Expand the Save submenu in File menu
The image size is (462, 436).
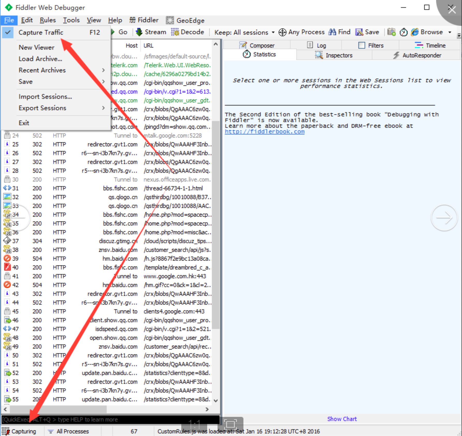coord(62,81)
